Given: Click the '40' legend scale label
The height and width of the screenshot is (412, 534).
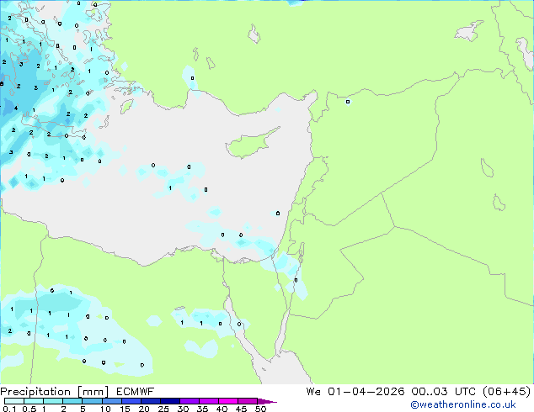Looking at the screenshot, I should pos(222,409).
